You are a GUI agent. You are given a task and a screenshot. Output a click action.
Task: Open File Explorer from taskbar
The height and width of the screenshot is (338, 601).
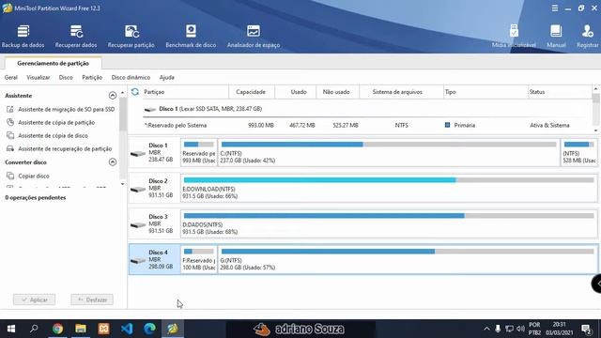click(x=81, y=329)
